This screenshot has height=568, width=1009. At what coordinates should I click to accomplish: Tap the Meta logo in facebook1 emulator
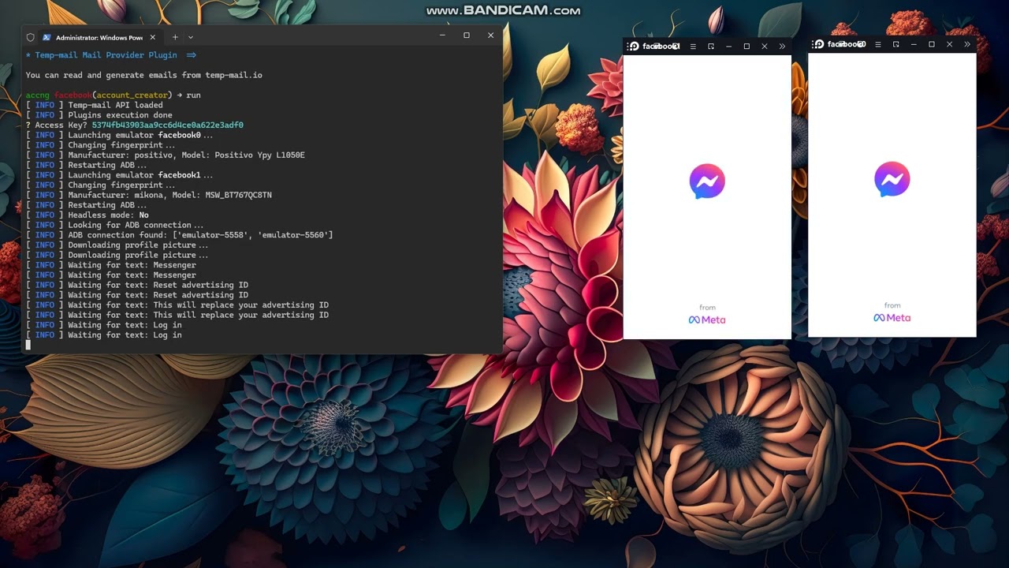point(707,319)
